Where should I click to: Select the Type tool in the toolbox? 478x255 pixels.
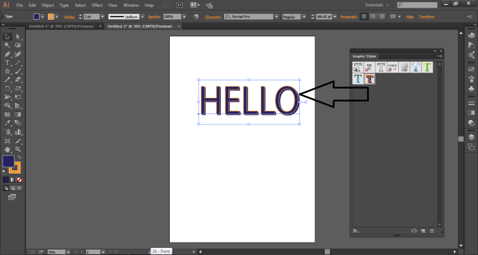[x=7, y=63]
